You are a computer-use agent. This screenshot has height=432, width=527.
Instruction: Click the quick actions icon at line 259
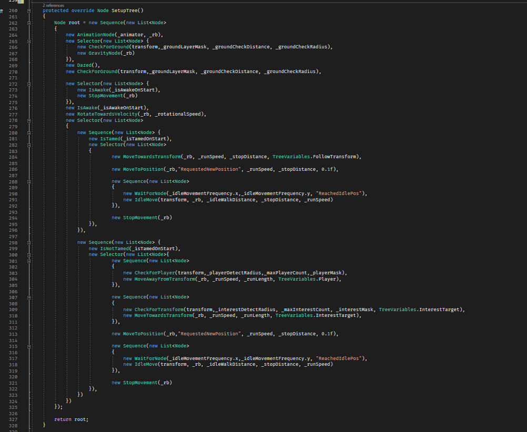click(x=21, y=2)
